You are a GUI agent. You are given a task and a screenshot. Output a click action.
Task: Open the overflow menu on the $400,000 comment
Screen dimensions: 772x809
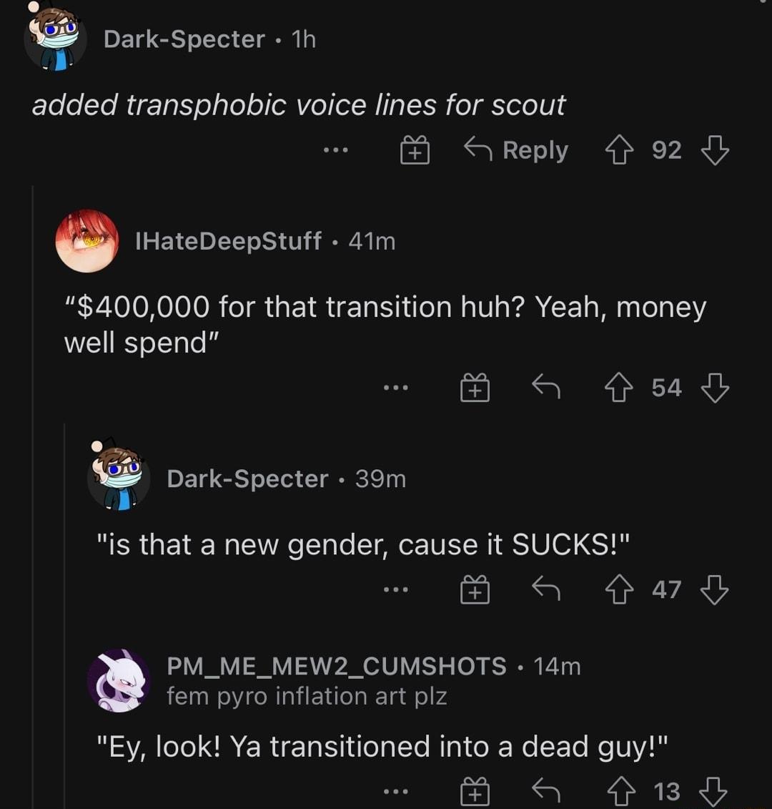pos(396,387)
